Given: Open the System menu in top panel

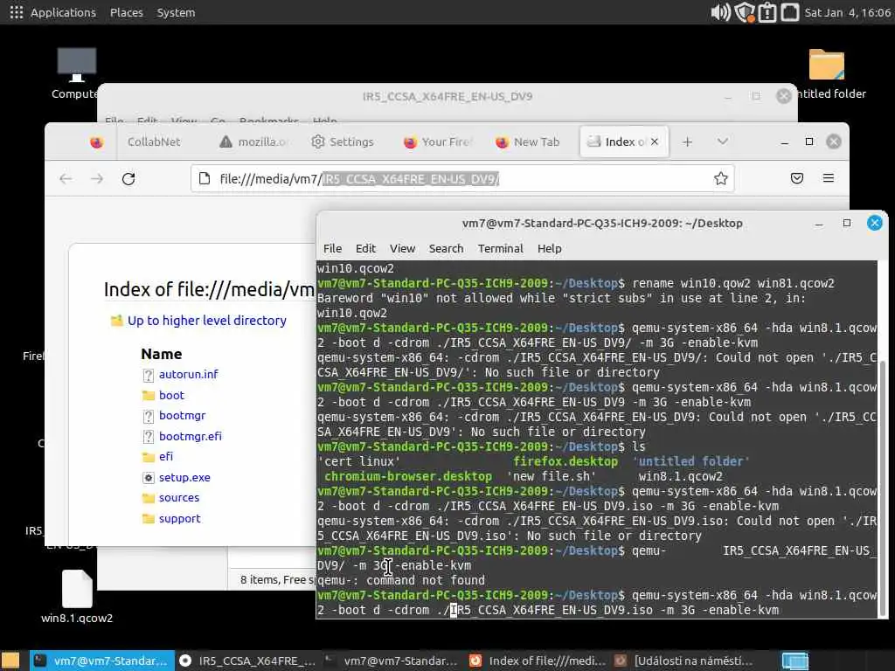Looking at the screenshot, I should point(176,12).
